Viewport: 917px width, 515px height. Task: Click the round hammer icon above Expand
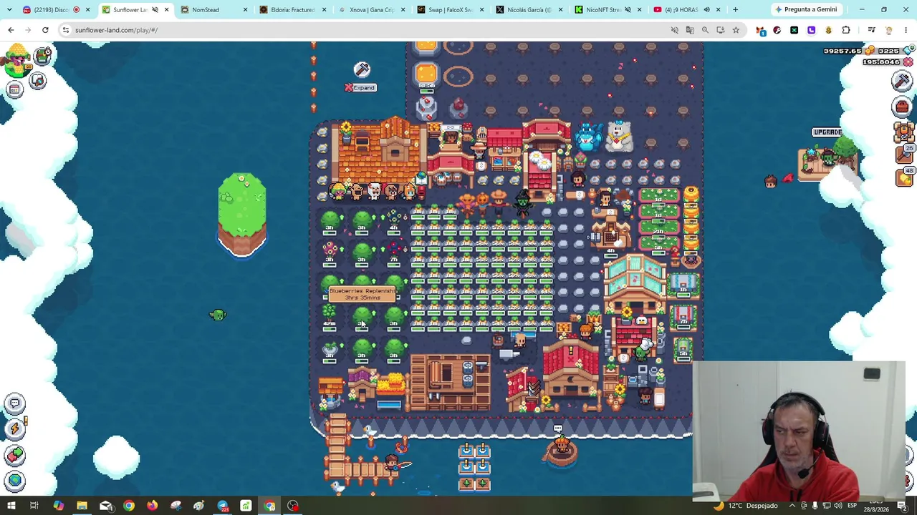point(362,69)
